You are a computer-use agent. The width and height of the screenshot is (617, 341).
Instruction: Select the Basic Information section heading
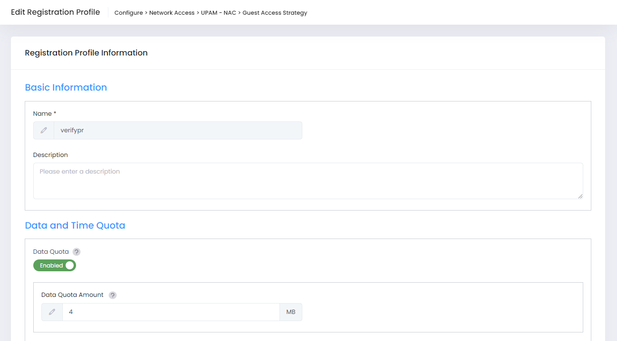point(66,87)
